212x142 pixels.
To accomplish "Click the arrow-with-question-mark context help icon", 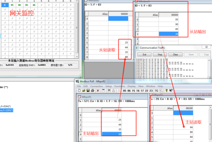I will tap(171, 90).
